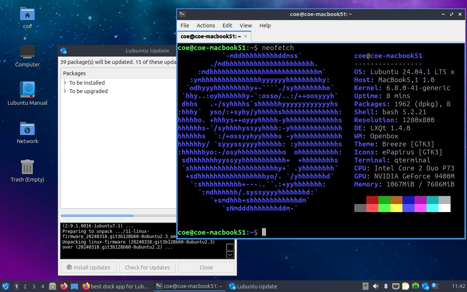Screen dimensions: 467x292
Task: Open the Actions menu in QTerminal
Action: tap(205, 26)
